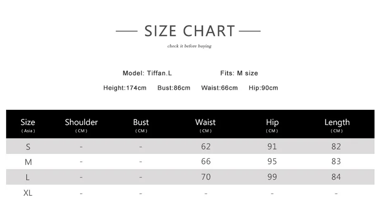The width and height of the screenshot is (381, 201).
Task: Select the Bust column header
Action: click(x=141, y=124)
